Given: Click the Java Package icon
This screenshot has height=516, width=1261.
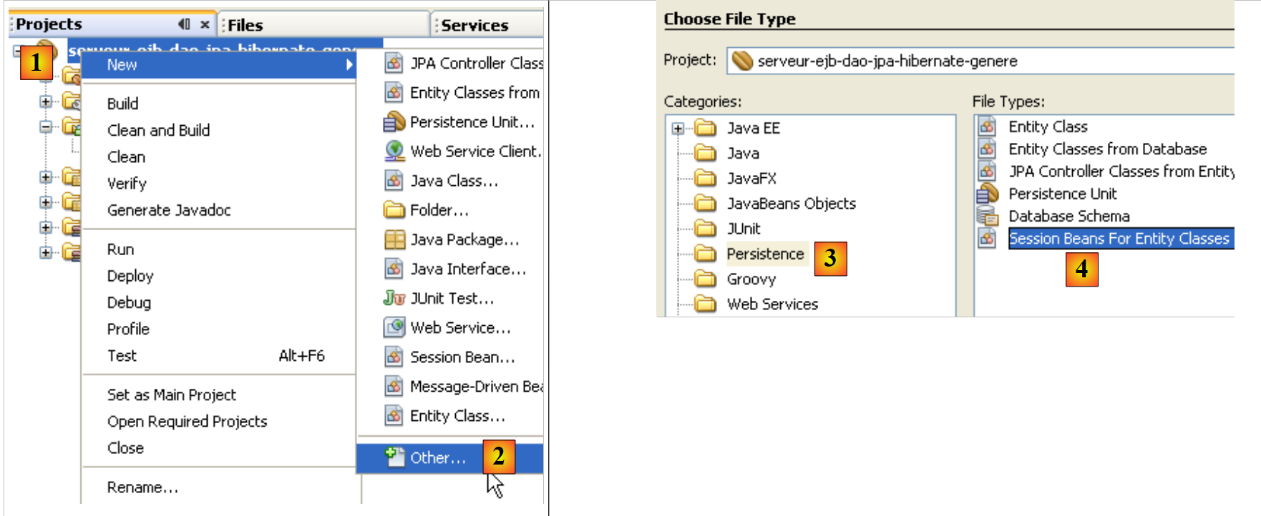Looking at the screenshot, I should coord(394,239).
